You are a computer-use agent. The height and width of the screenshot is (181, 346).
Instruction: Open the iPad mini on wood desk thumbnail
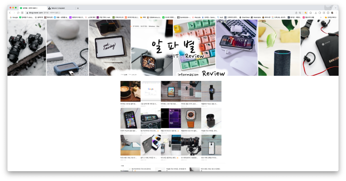[x=171, y=91]
